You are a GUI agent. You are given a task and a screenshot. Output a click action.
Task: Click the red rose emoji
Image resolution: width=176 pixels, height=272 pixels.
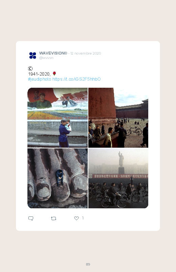54,74
